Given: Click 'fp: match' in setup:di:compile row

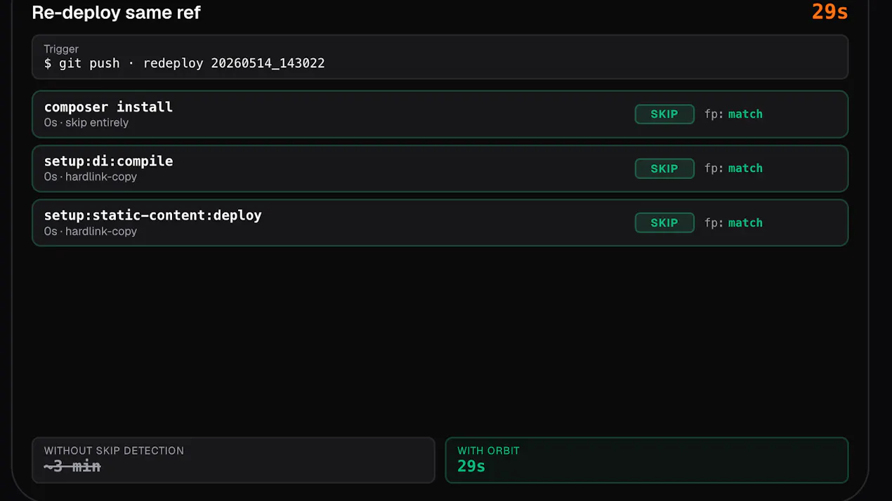Looking at the screenshot, I should click(x=733, y=168).
